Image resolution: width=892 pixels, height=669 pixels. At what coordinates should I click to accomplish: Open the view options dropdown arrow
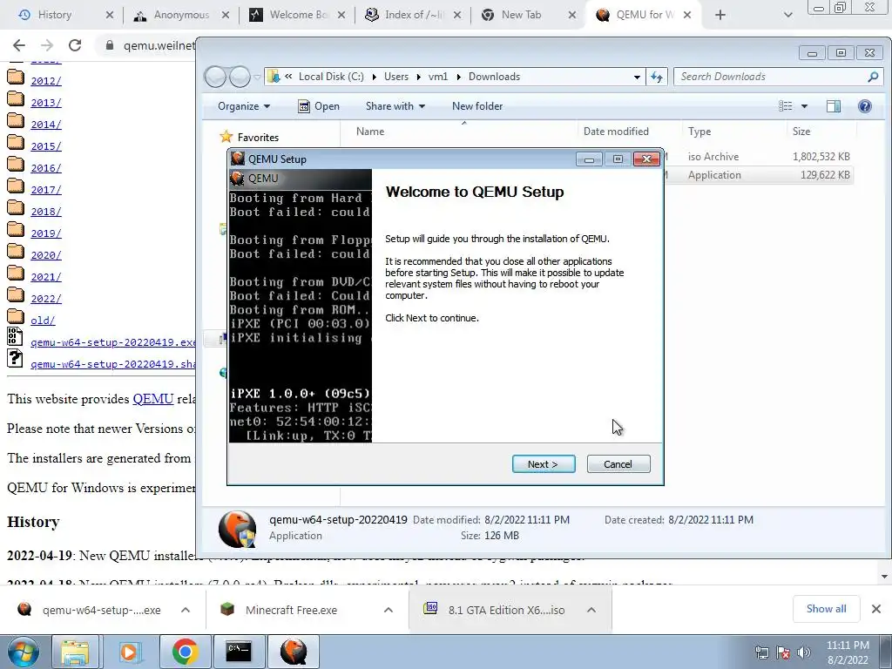click(x=804, y=106)
